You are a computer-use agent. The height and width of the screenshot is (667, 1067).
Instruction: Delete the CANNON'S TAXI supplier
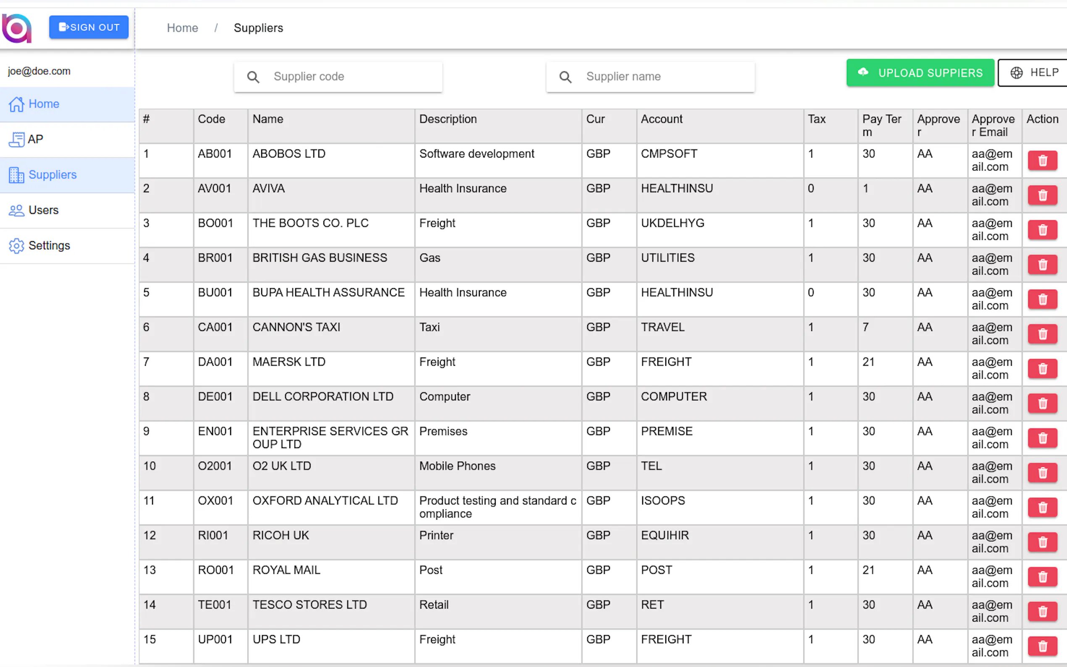point(1042,334)
